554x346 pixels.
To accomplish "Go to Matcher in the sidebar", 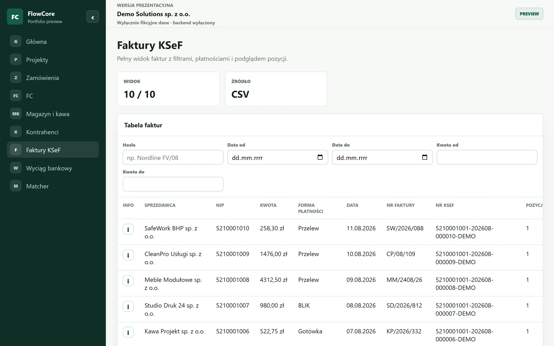I will [x=53, y=186].
